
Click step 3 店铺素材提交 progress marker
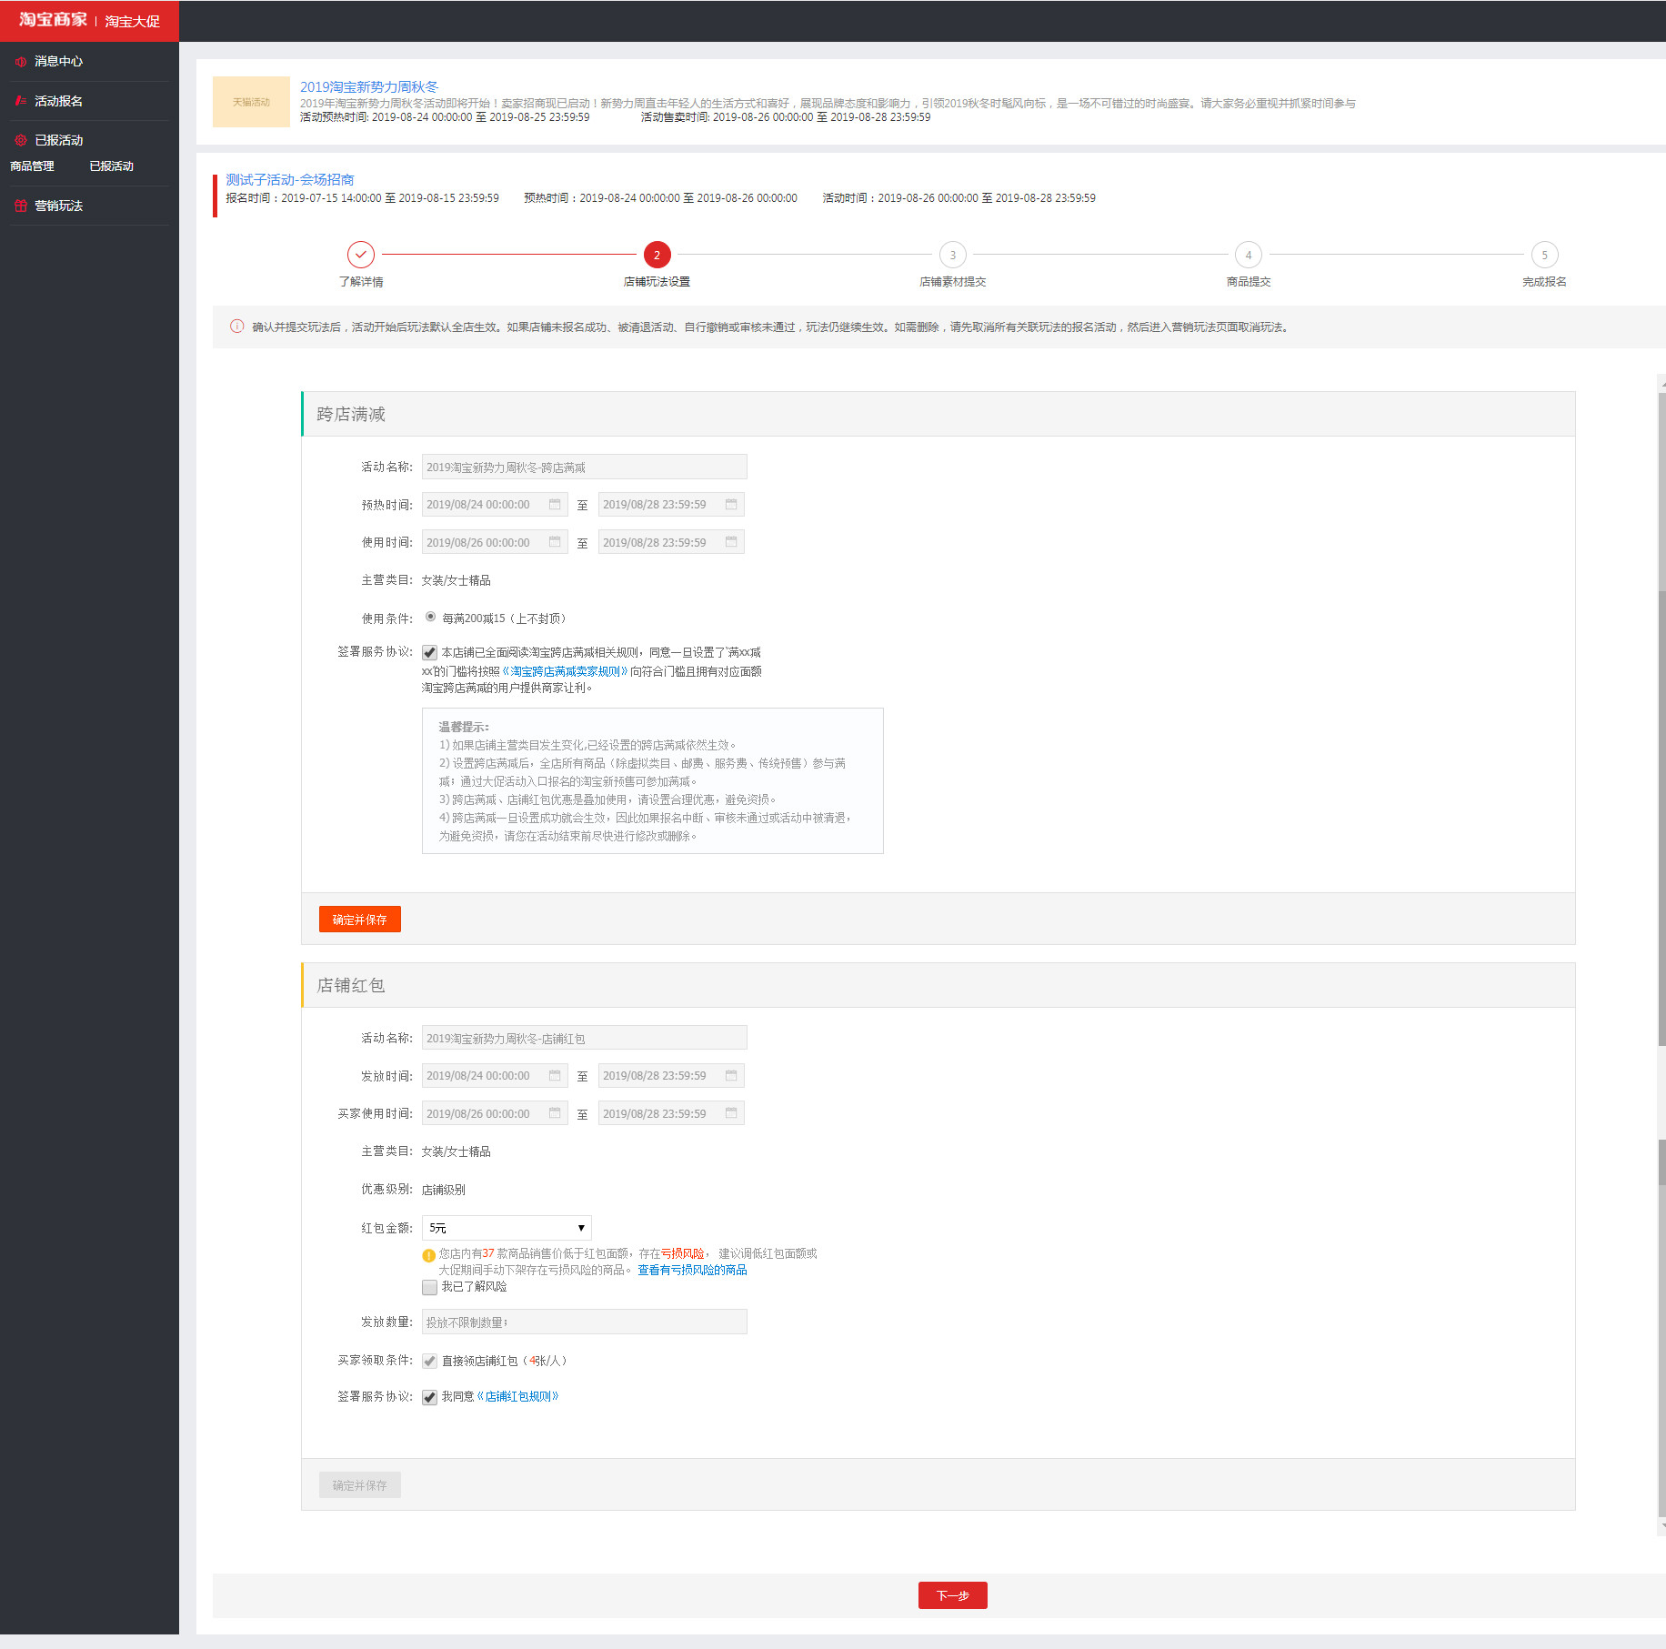tap(952, 255)
